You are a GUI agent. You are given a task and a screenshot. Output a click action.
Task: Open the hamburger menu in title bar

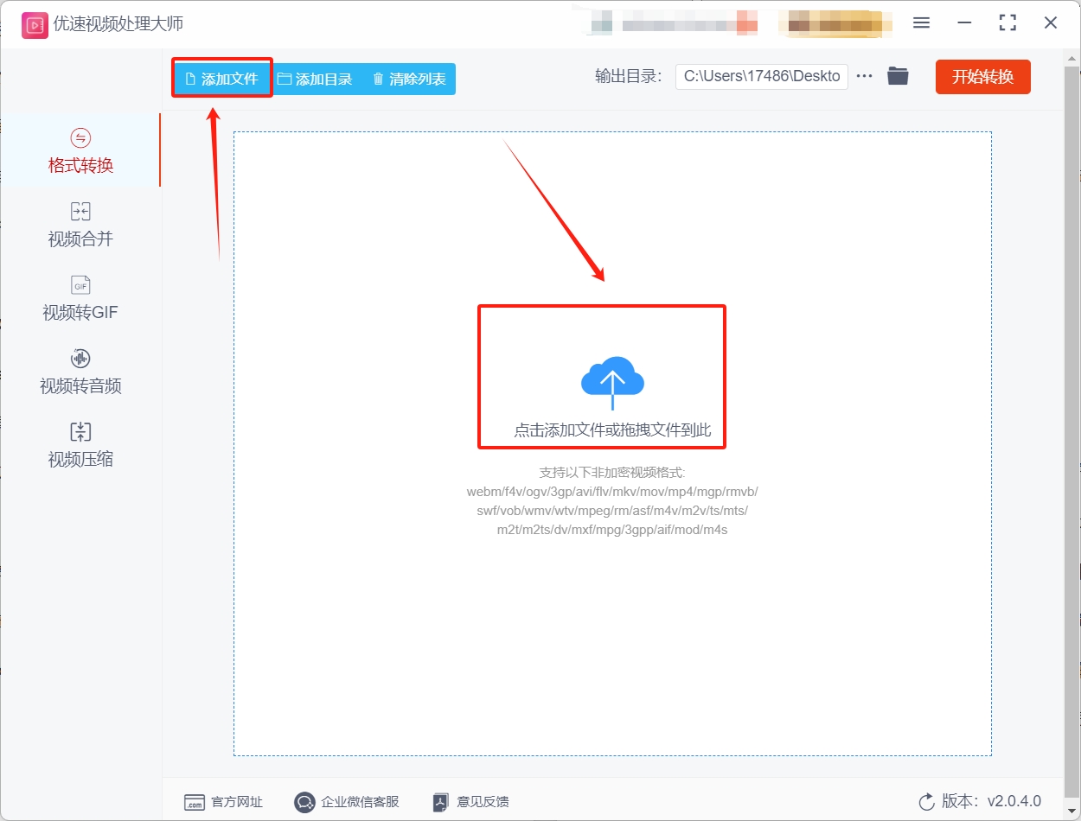[921, 23]
